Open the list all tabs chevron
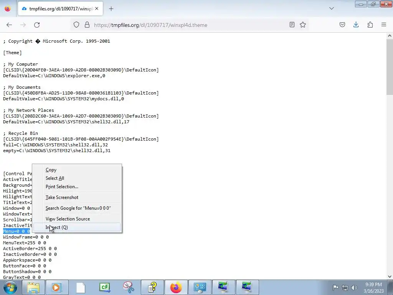The image size is (393, 295). click(x=332, y=8)
